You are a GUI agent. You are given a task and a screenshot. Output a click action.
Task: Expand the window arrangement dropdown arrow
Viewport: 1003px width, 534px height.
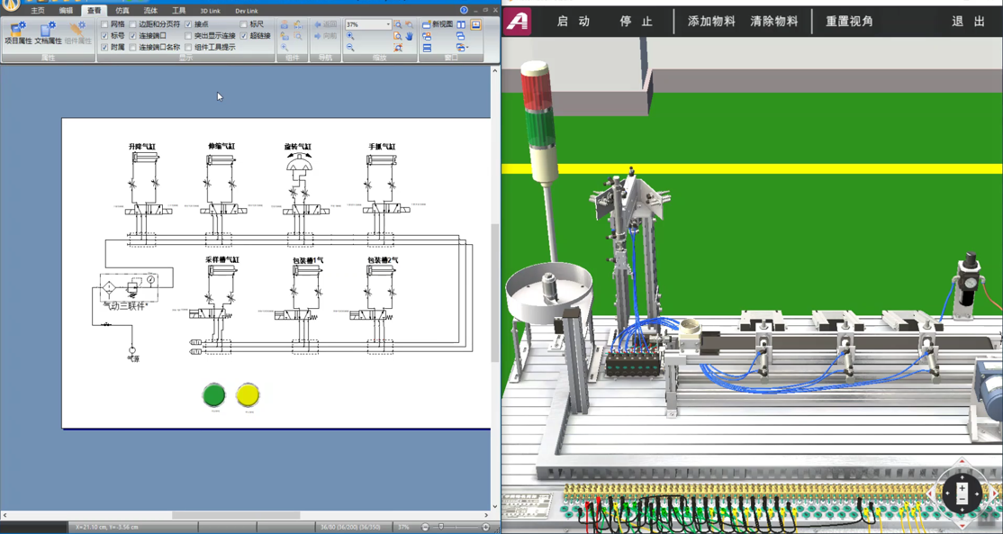[466, 48]
